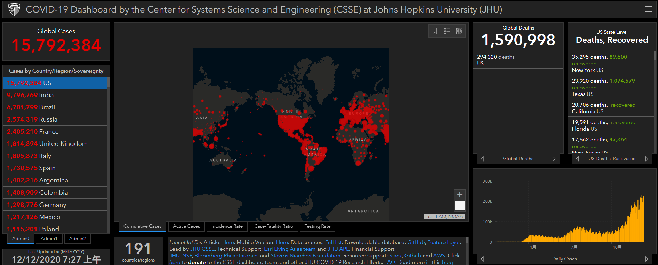Open the JHU APL link
The width and height of the screenshot is (658, 265).
point(338,249)
